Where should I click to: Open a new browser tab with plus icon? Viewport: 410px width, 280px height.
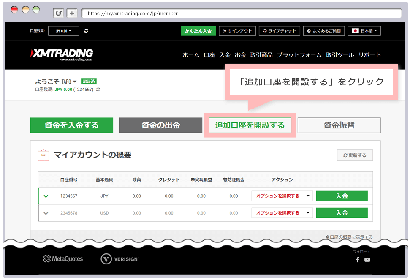click(72, 13)
